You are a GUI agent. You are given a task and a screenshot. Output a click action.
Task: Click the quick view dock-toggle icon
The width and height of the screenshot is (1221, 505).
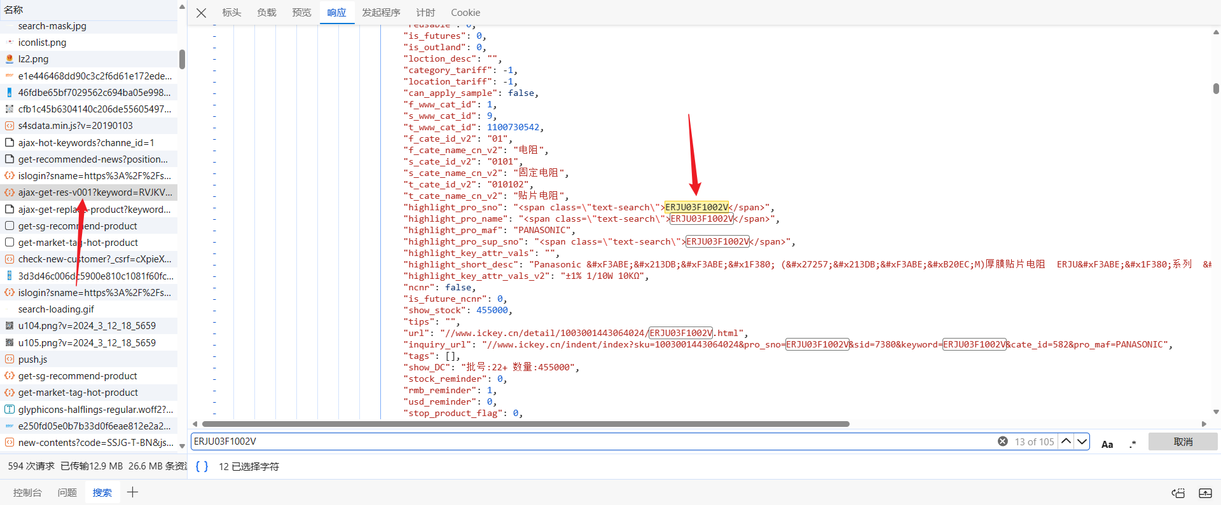1178,493
